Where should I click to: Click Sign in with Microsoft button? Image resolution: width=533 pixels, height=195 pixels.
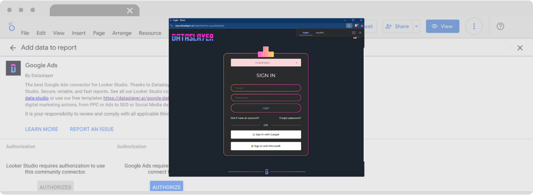[x=266, y=146]
